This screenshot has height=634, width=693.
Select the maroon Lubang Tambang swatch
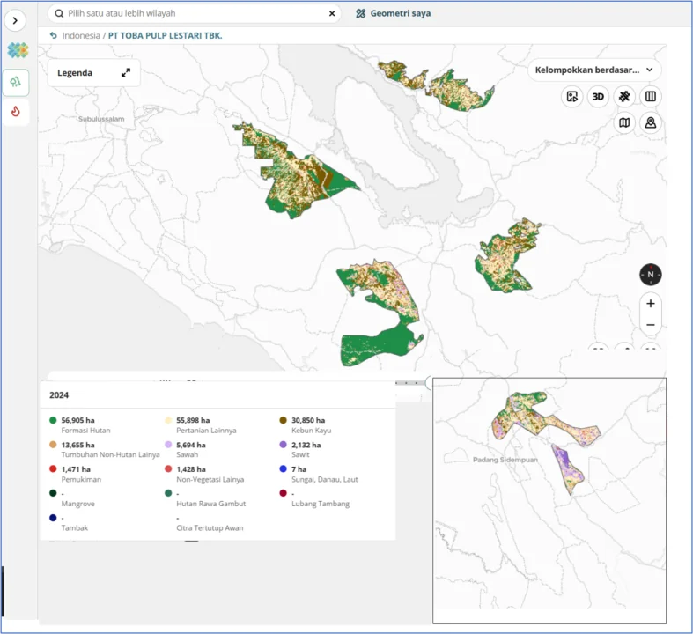tap(283, 493)
